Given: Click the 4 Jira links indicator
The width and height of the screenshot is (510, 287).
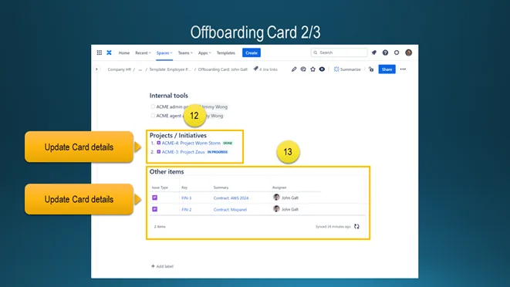Looking at the screenshot, I should pyautogui.click(x=265, y=69).
